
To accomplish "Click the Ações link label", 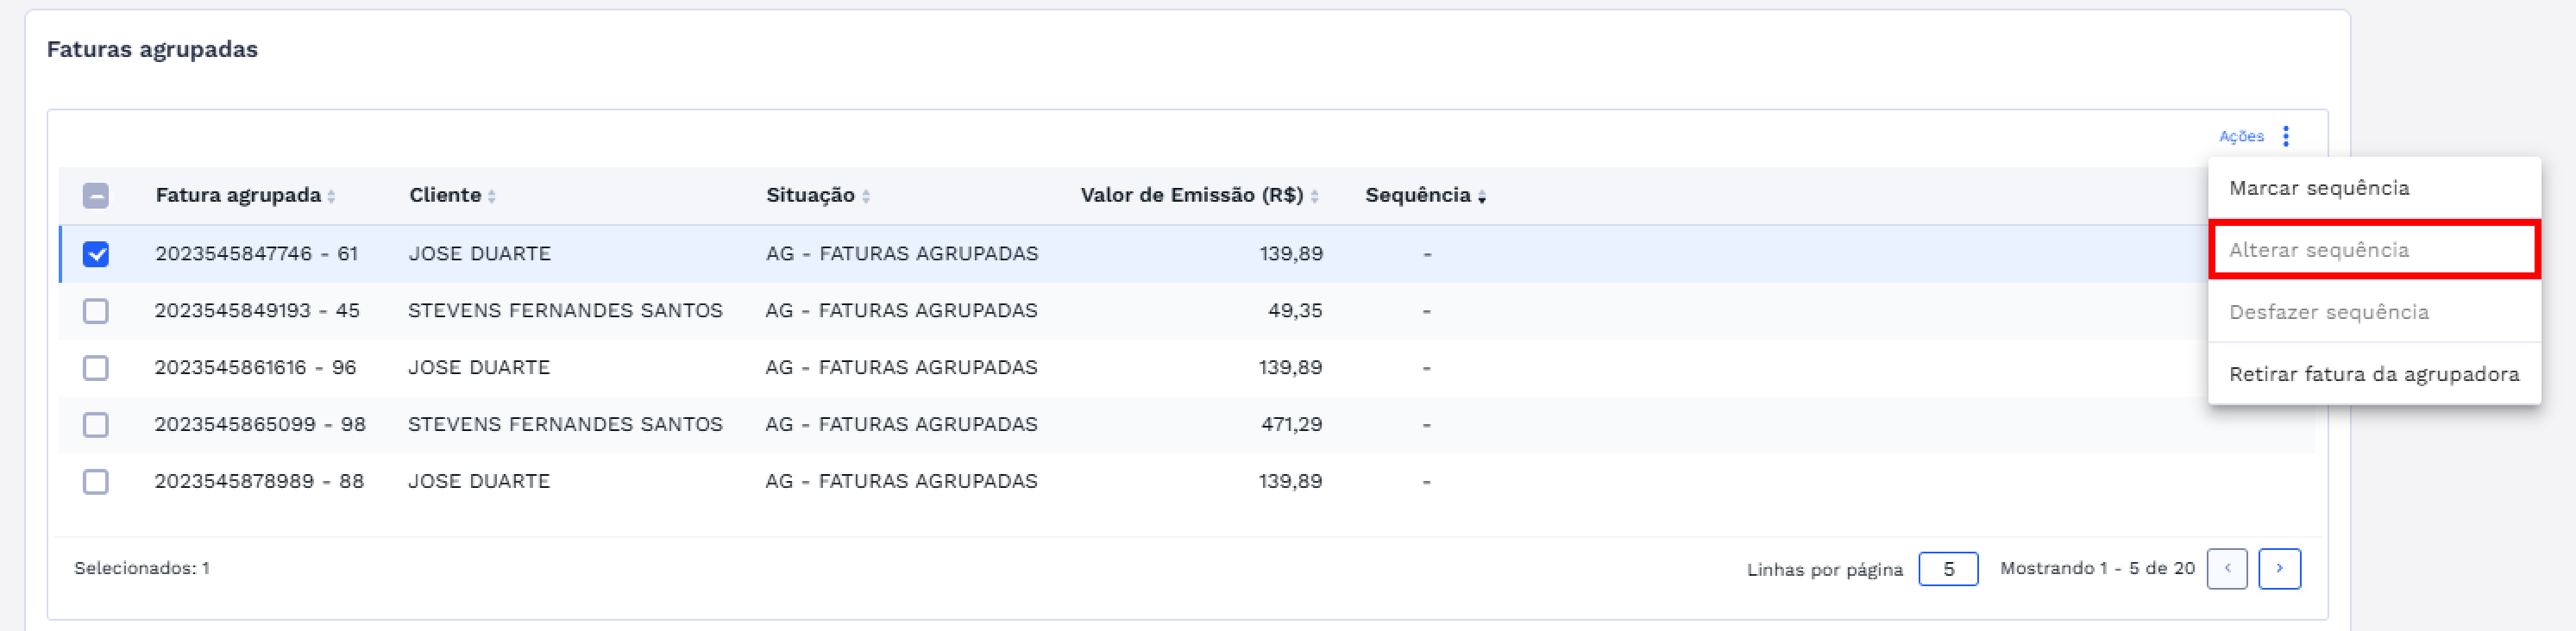I will (x=2241, y=136).
